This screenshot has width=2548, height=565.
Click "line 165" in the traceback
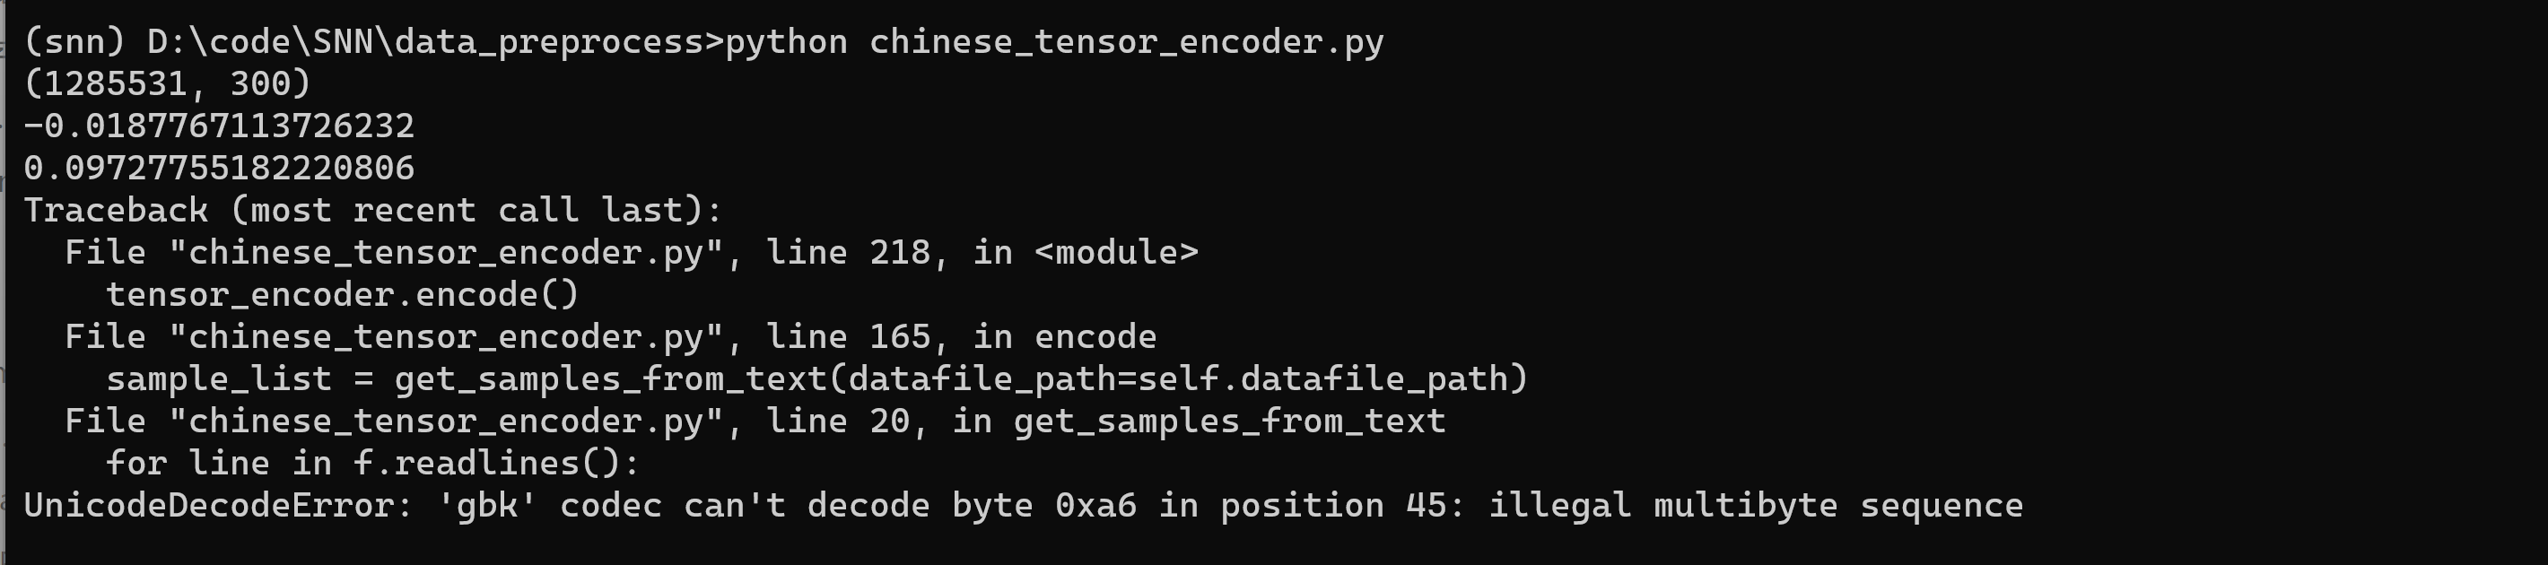[x=848, y=337]
